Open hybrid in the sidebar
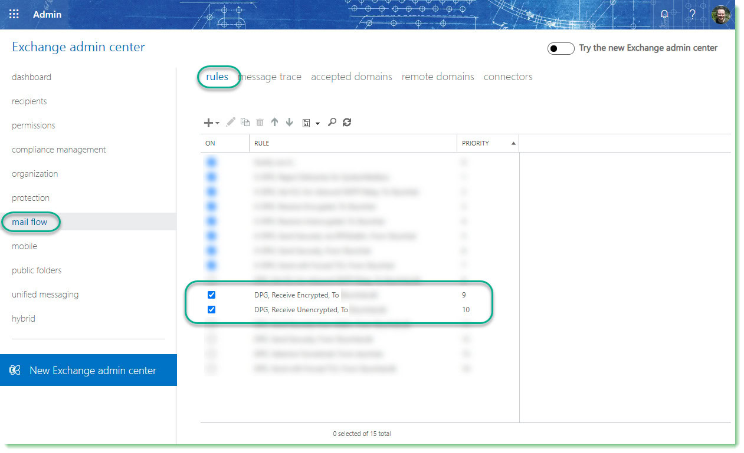 point(24,319)
